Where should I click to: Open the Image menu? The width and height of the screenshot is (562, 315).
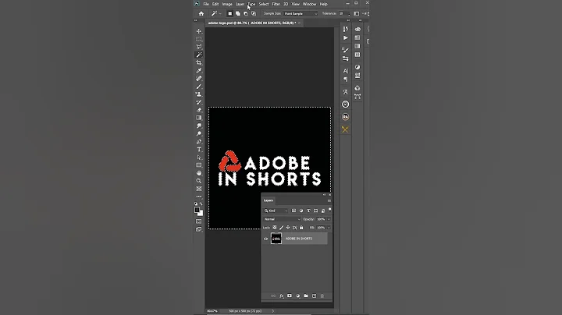point(227,4)
